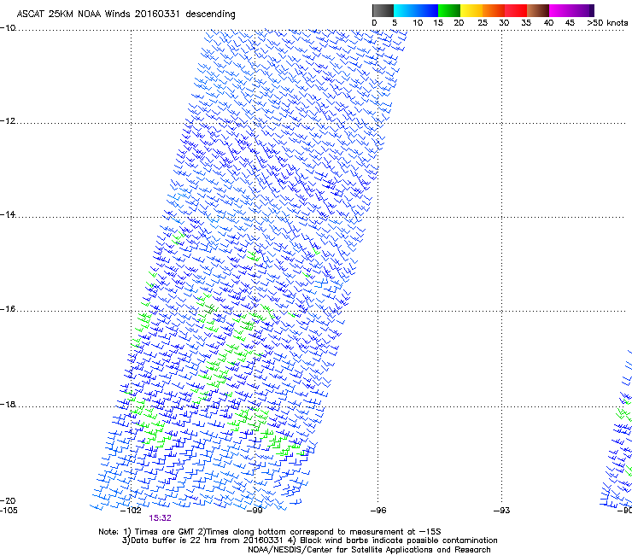Click the '-12' latitude label
The image size is (632, 555).
[8, 121]
